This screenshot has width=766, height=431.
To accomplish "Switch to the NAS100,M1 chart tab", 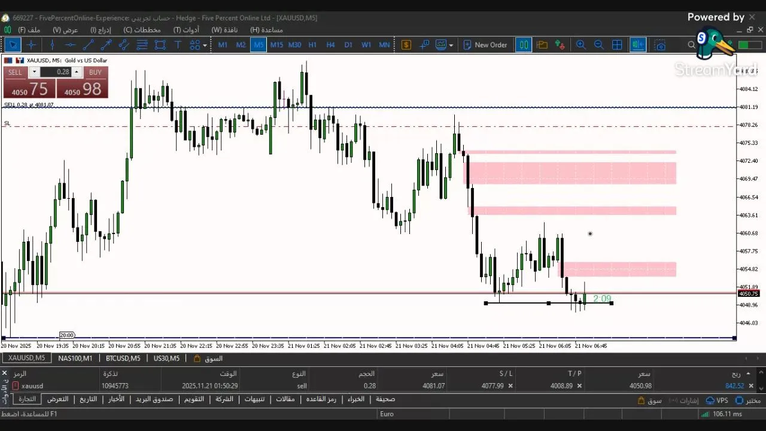I will tap(75, 359).
